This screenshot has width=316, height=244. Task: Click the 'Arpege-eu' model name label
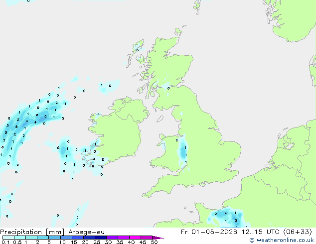click(86, 232)
